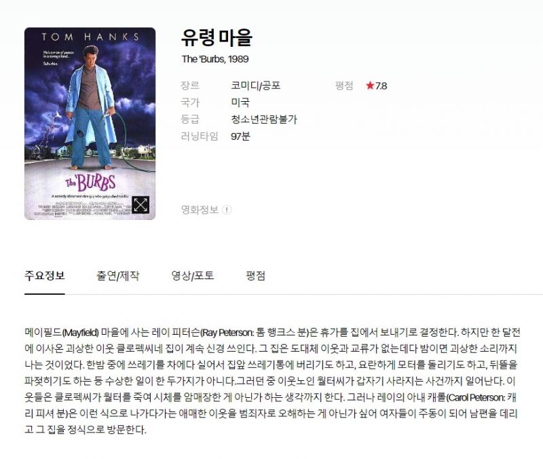This screenshot has height=459, width=543.
Task: Switch to the 출연/제작 tab
Action: [117, 276]
